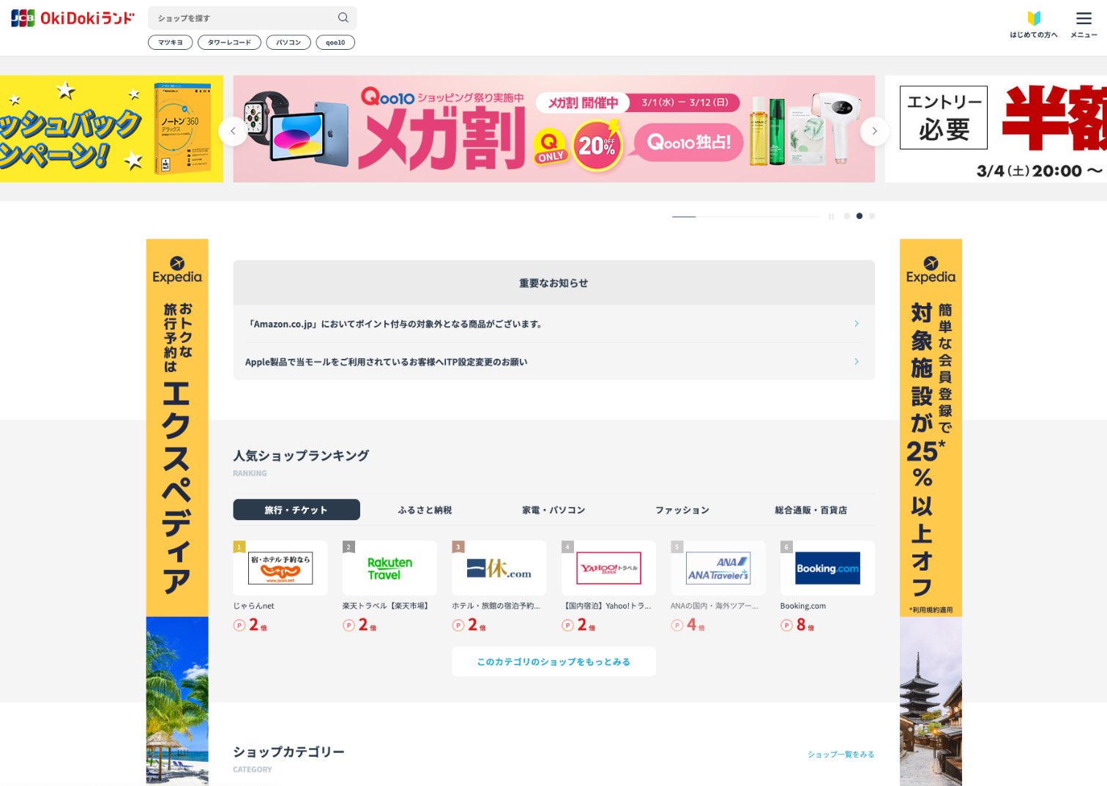Expand the Apple ITP notice chevron
Screen dimensions: 1107x786
coord(856,361)
